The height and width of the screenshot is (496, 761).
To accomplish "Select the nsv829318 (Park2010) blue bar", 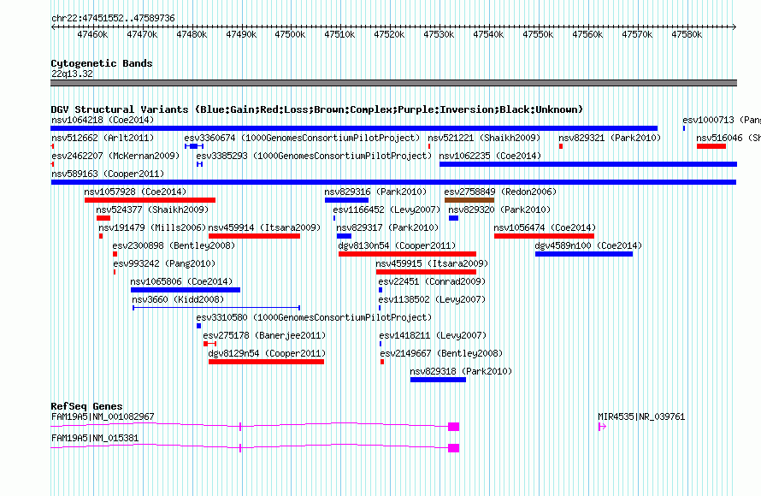I will pyautogui.click(x=439, y=380).
